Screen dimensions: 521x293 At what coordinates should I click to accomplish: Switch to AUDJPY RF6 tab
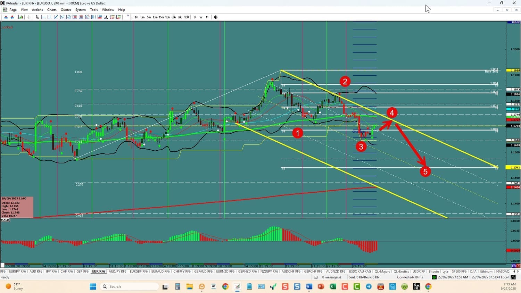coord(117,271)
